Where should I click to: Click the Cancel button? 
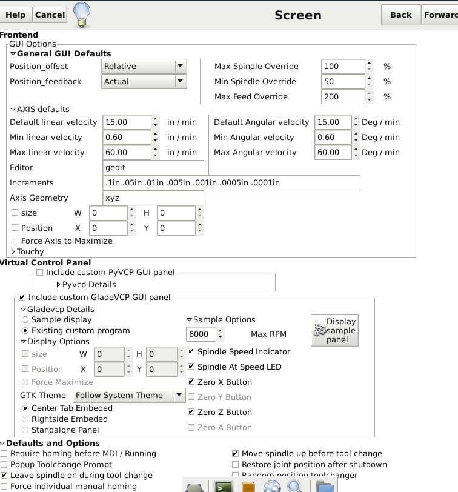[50, 15]
